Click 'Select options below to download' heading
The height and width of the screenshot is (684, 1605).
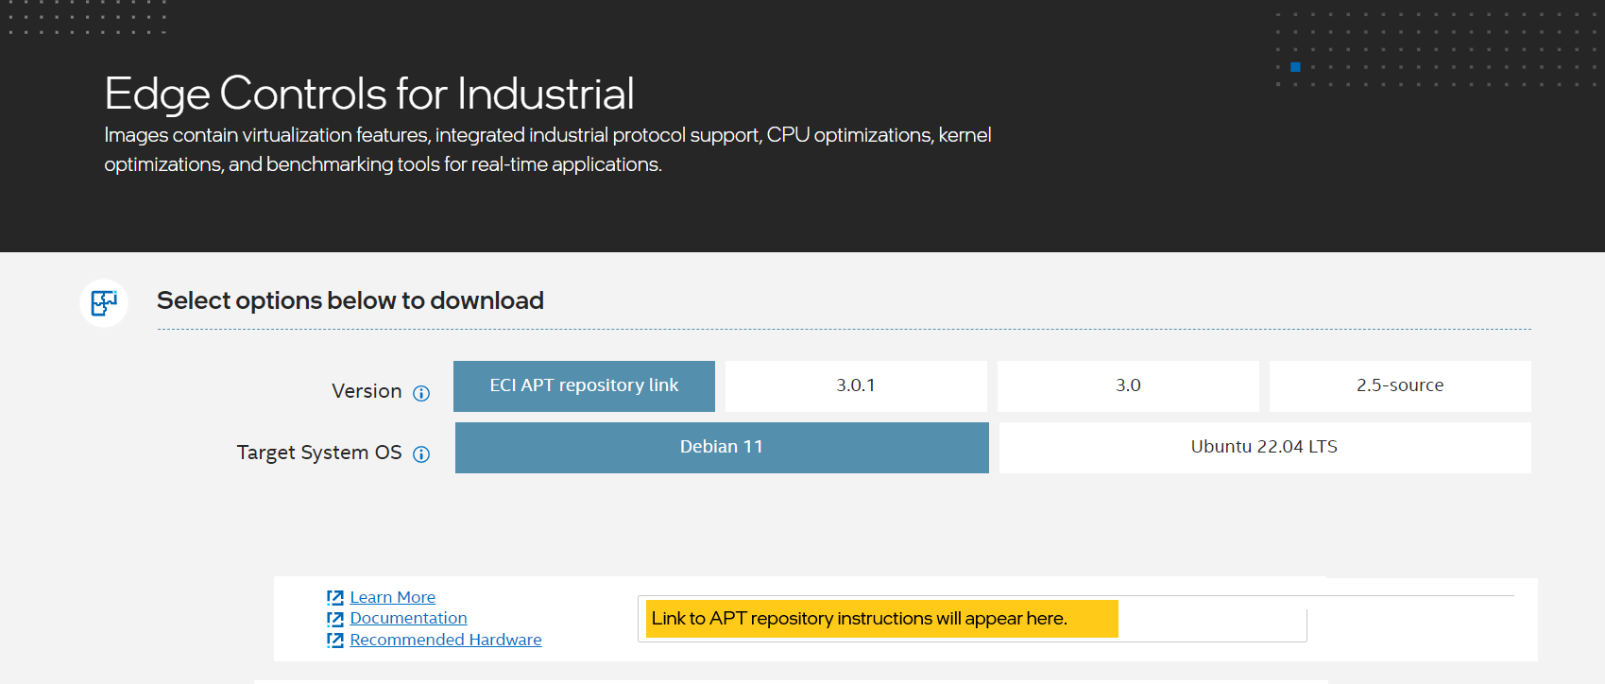(x=350, y=300)
